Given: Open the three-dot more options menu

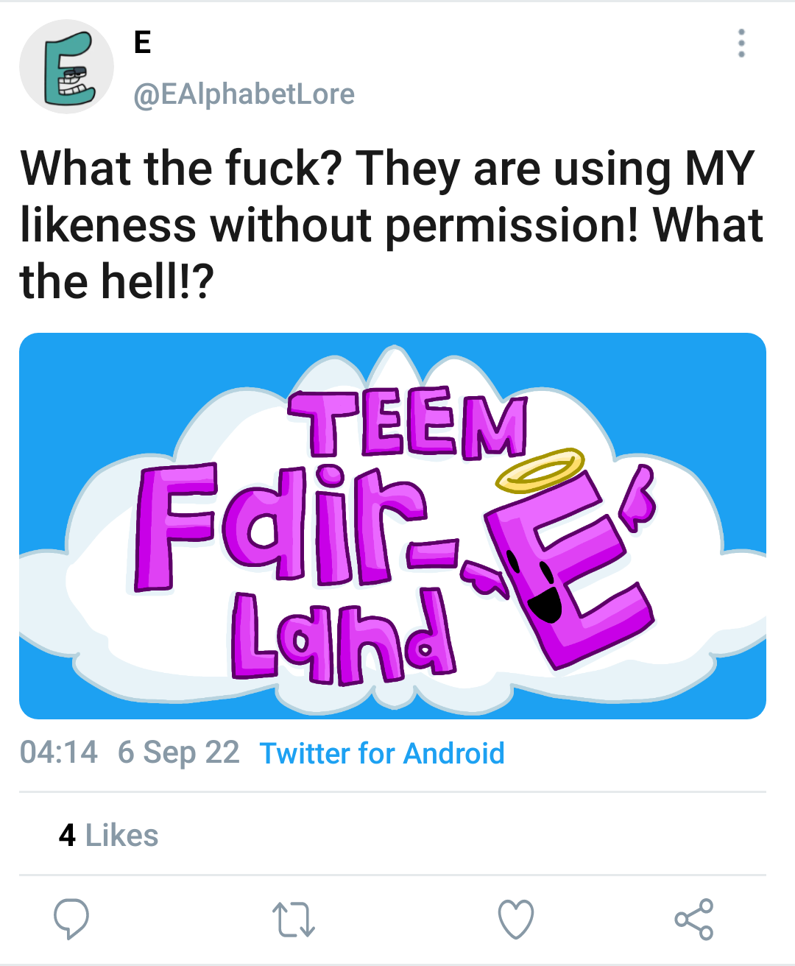Looking at the screenshot, I should (741, 44).
